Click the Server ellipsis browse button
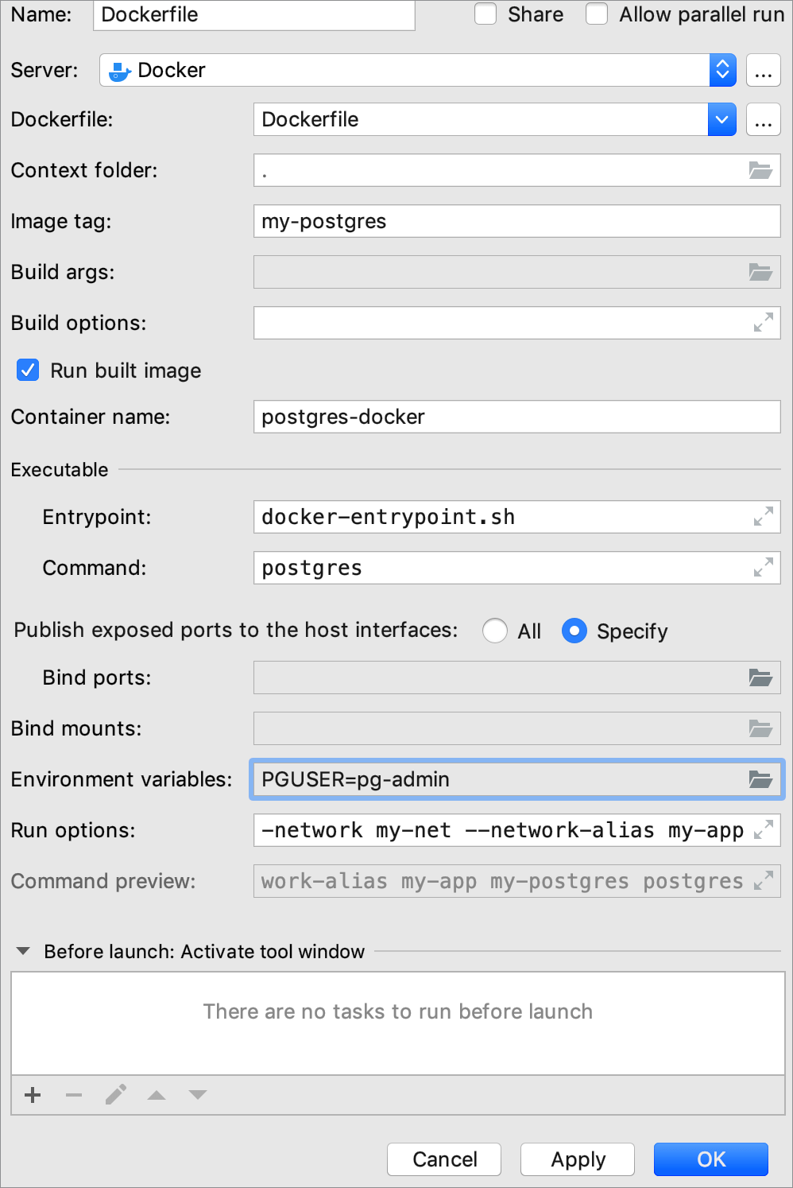Viewport: 793px width, 1188px height. 764,70
